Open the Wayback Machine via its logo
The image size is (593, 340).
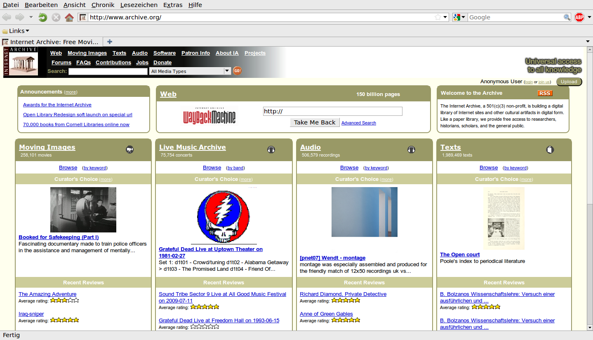pos(209,116)
